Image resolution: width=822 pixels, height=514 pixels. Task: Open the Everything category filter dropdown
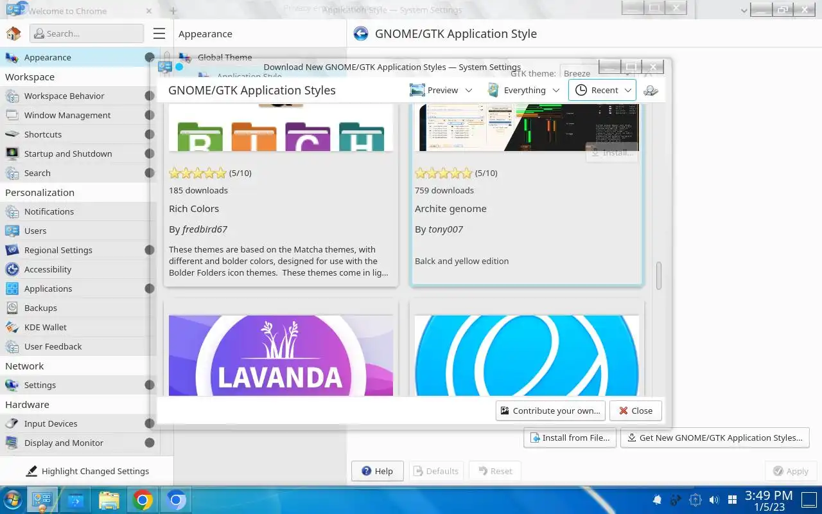pyautogui.click(x=523, y=90)
